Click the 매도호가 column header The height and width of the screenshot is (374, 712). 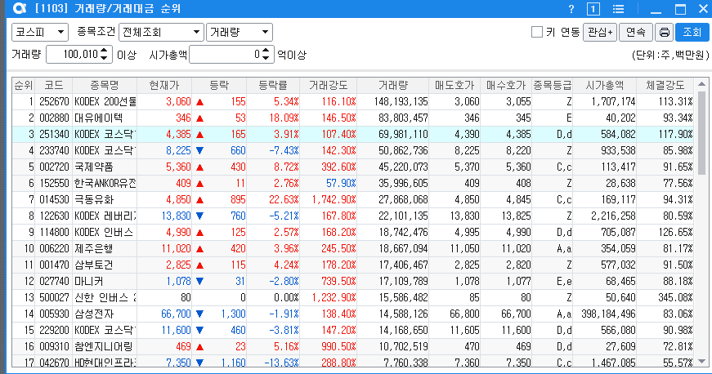[455, 85]
